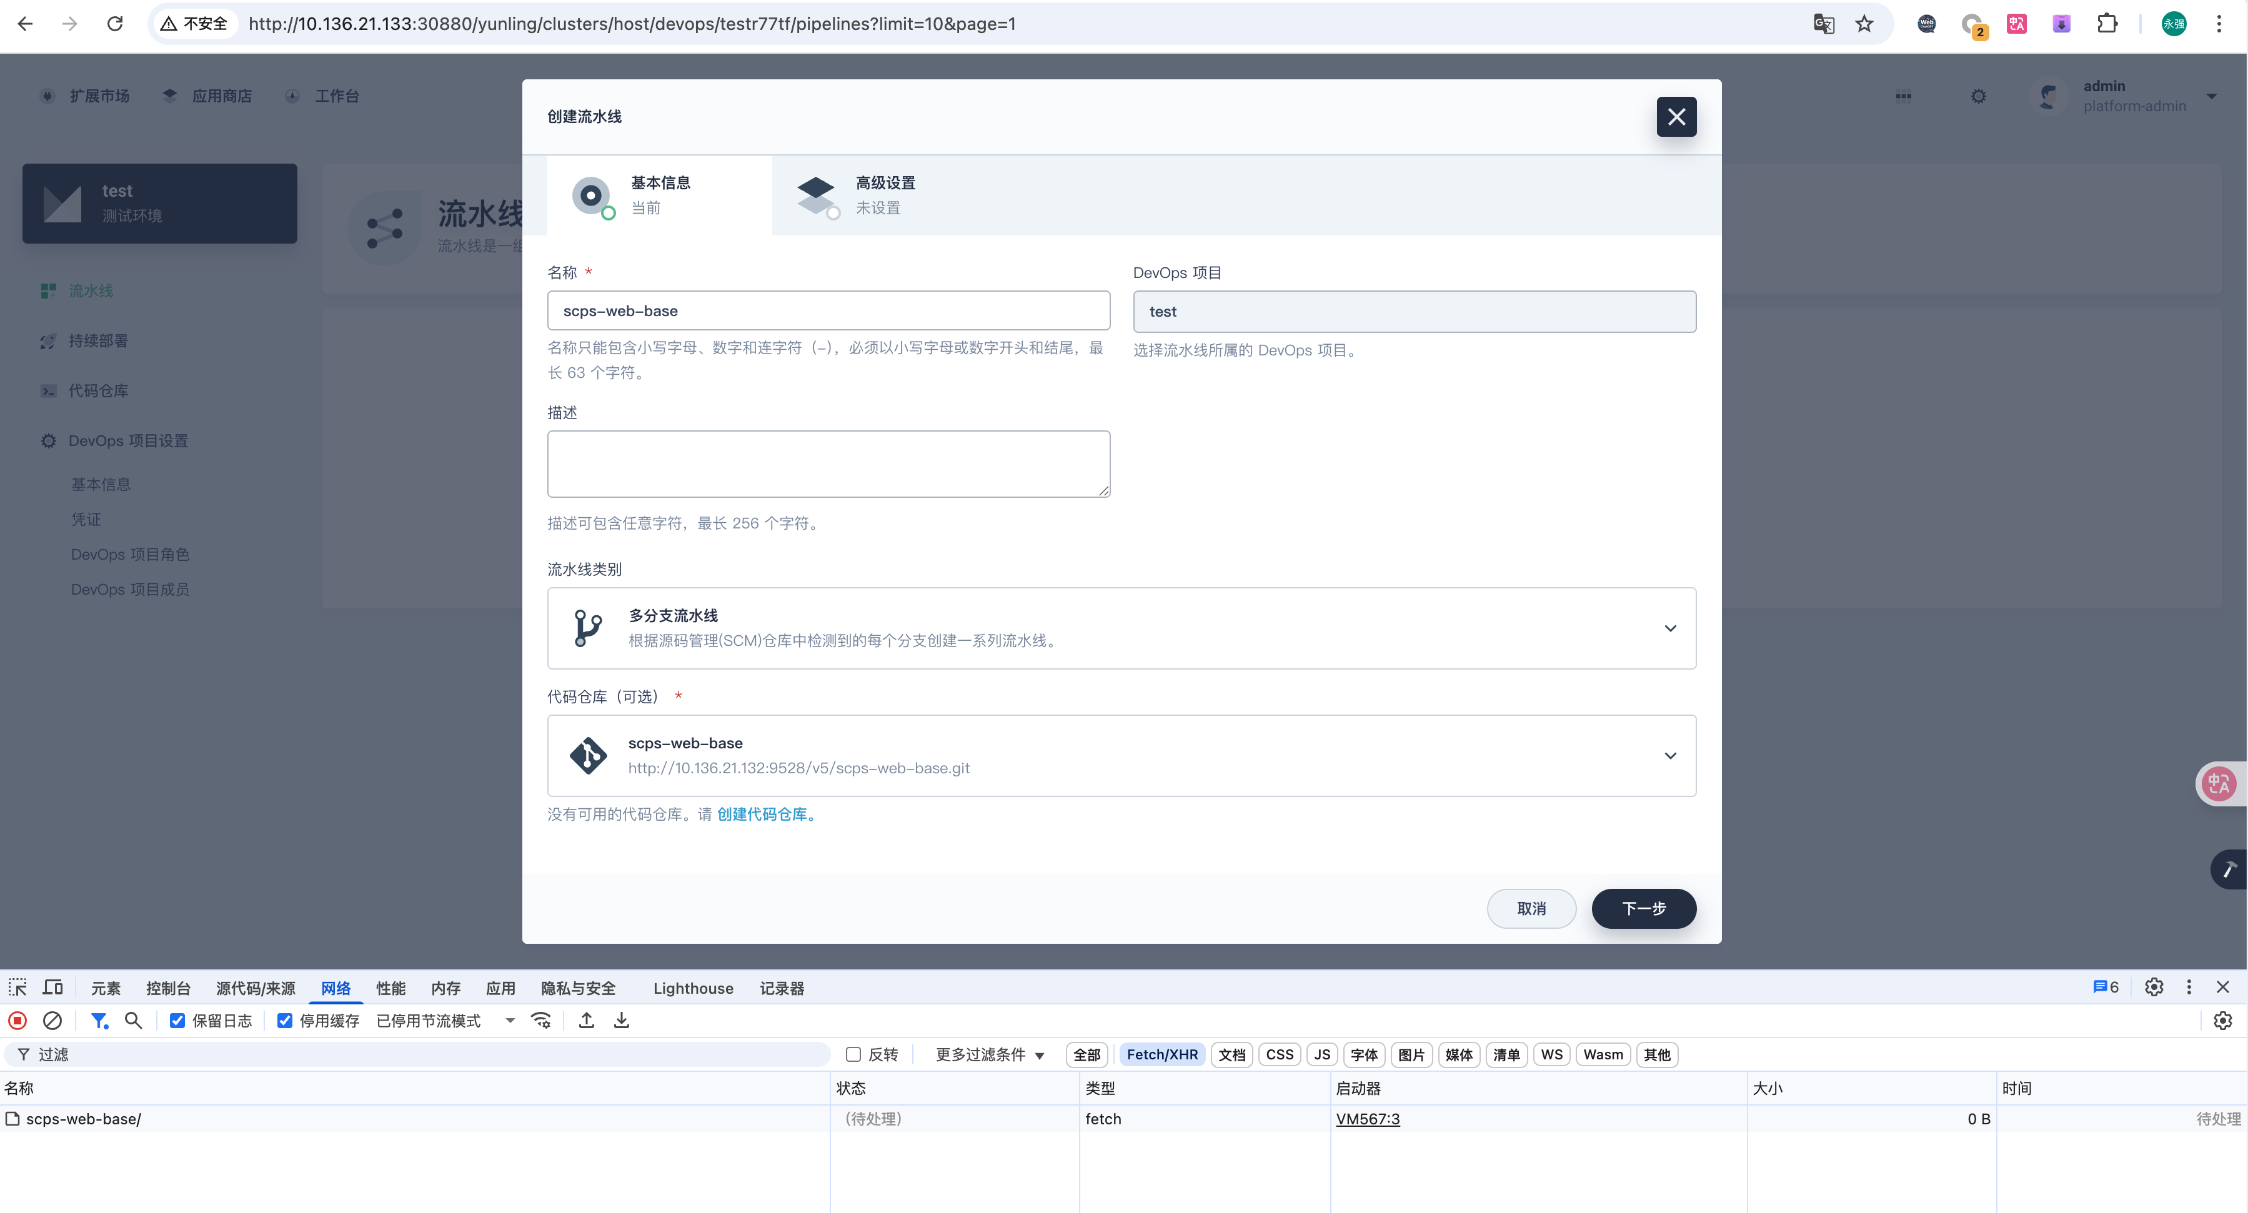This screenshot has width=2248, height=1213.
Task: Click the platform settings gear in header
Action: [x=1978, y=96]
